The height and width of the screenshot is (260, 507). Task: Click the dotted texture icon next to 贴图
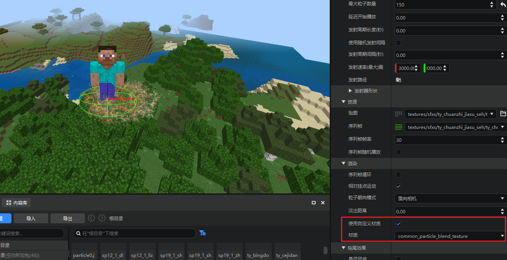[x=398, y=114]
